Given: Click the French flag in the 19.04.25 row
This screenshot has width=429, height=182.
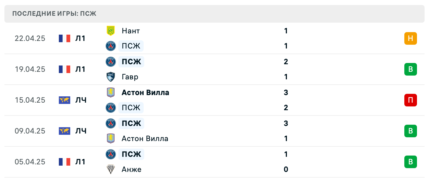Looking at the screenshot, I should pos(65,69).
